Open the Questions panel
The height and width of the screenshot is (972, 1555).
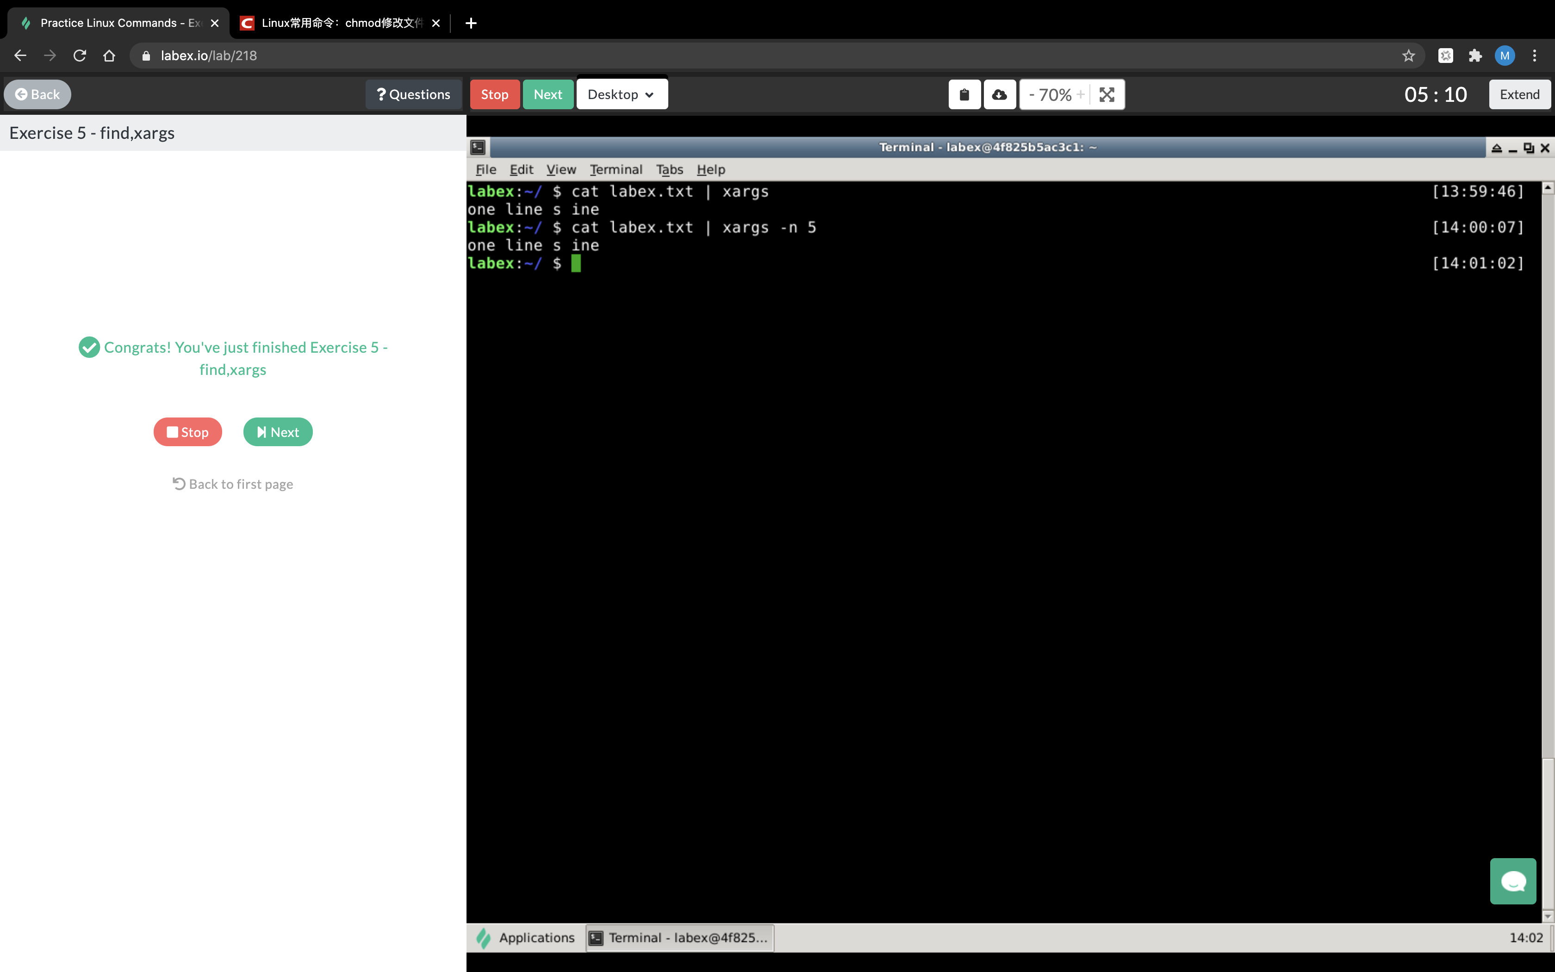pos(413,94)
